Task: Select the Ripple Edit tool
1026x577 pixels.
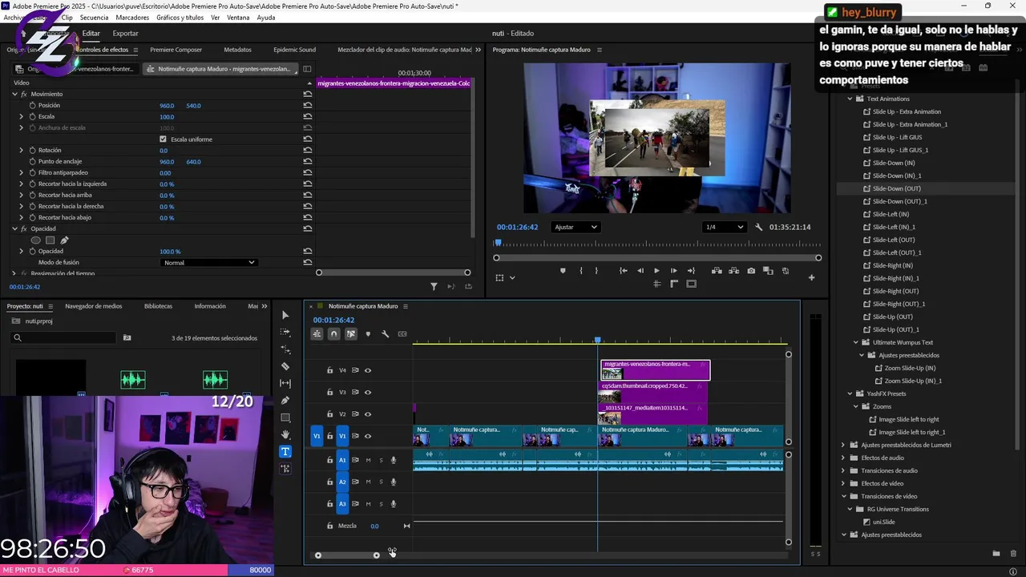Action: click(285, 349)
